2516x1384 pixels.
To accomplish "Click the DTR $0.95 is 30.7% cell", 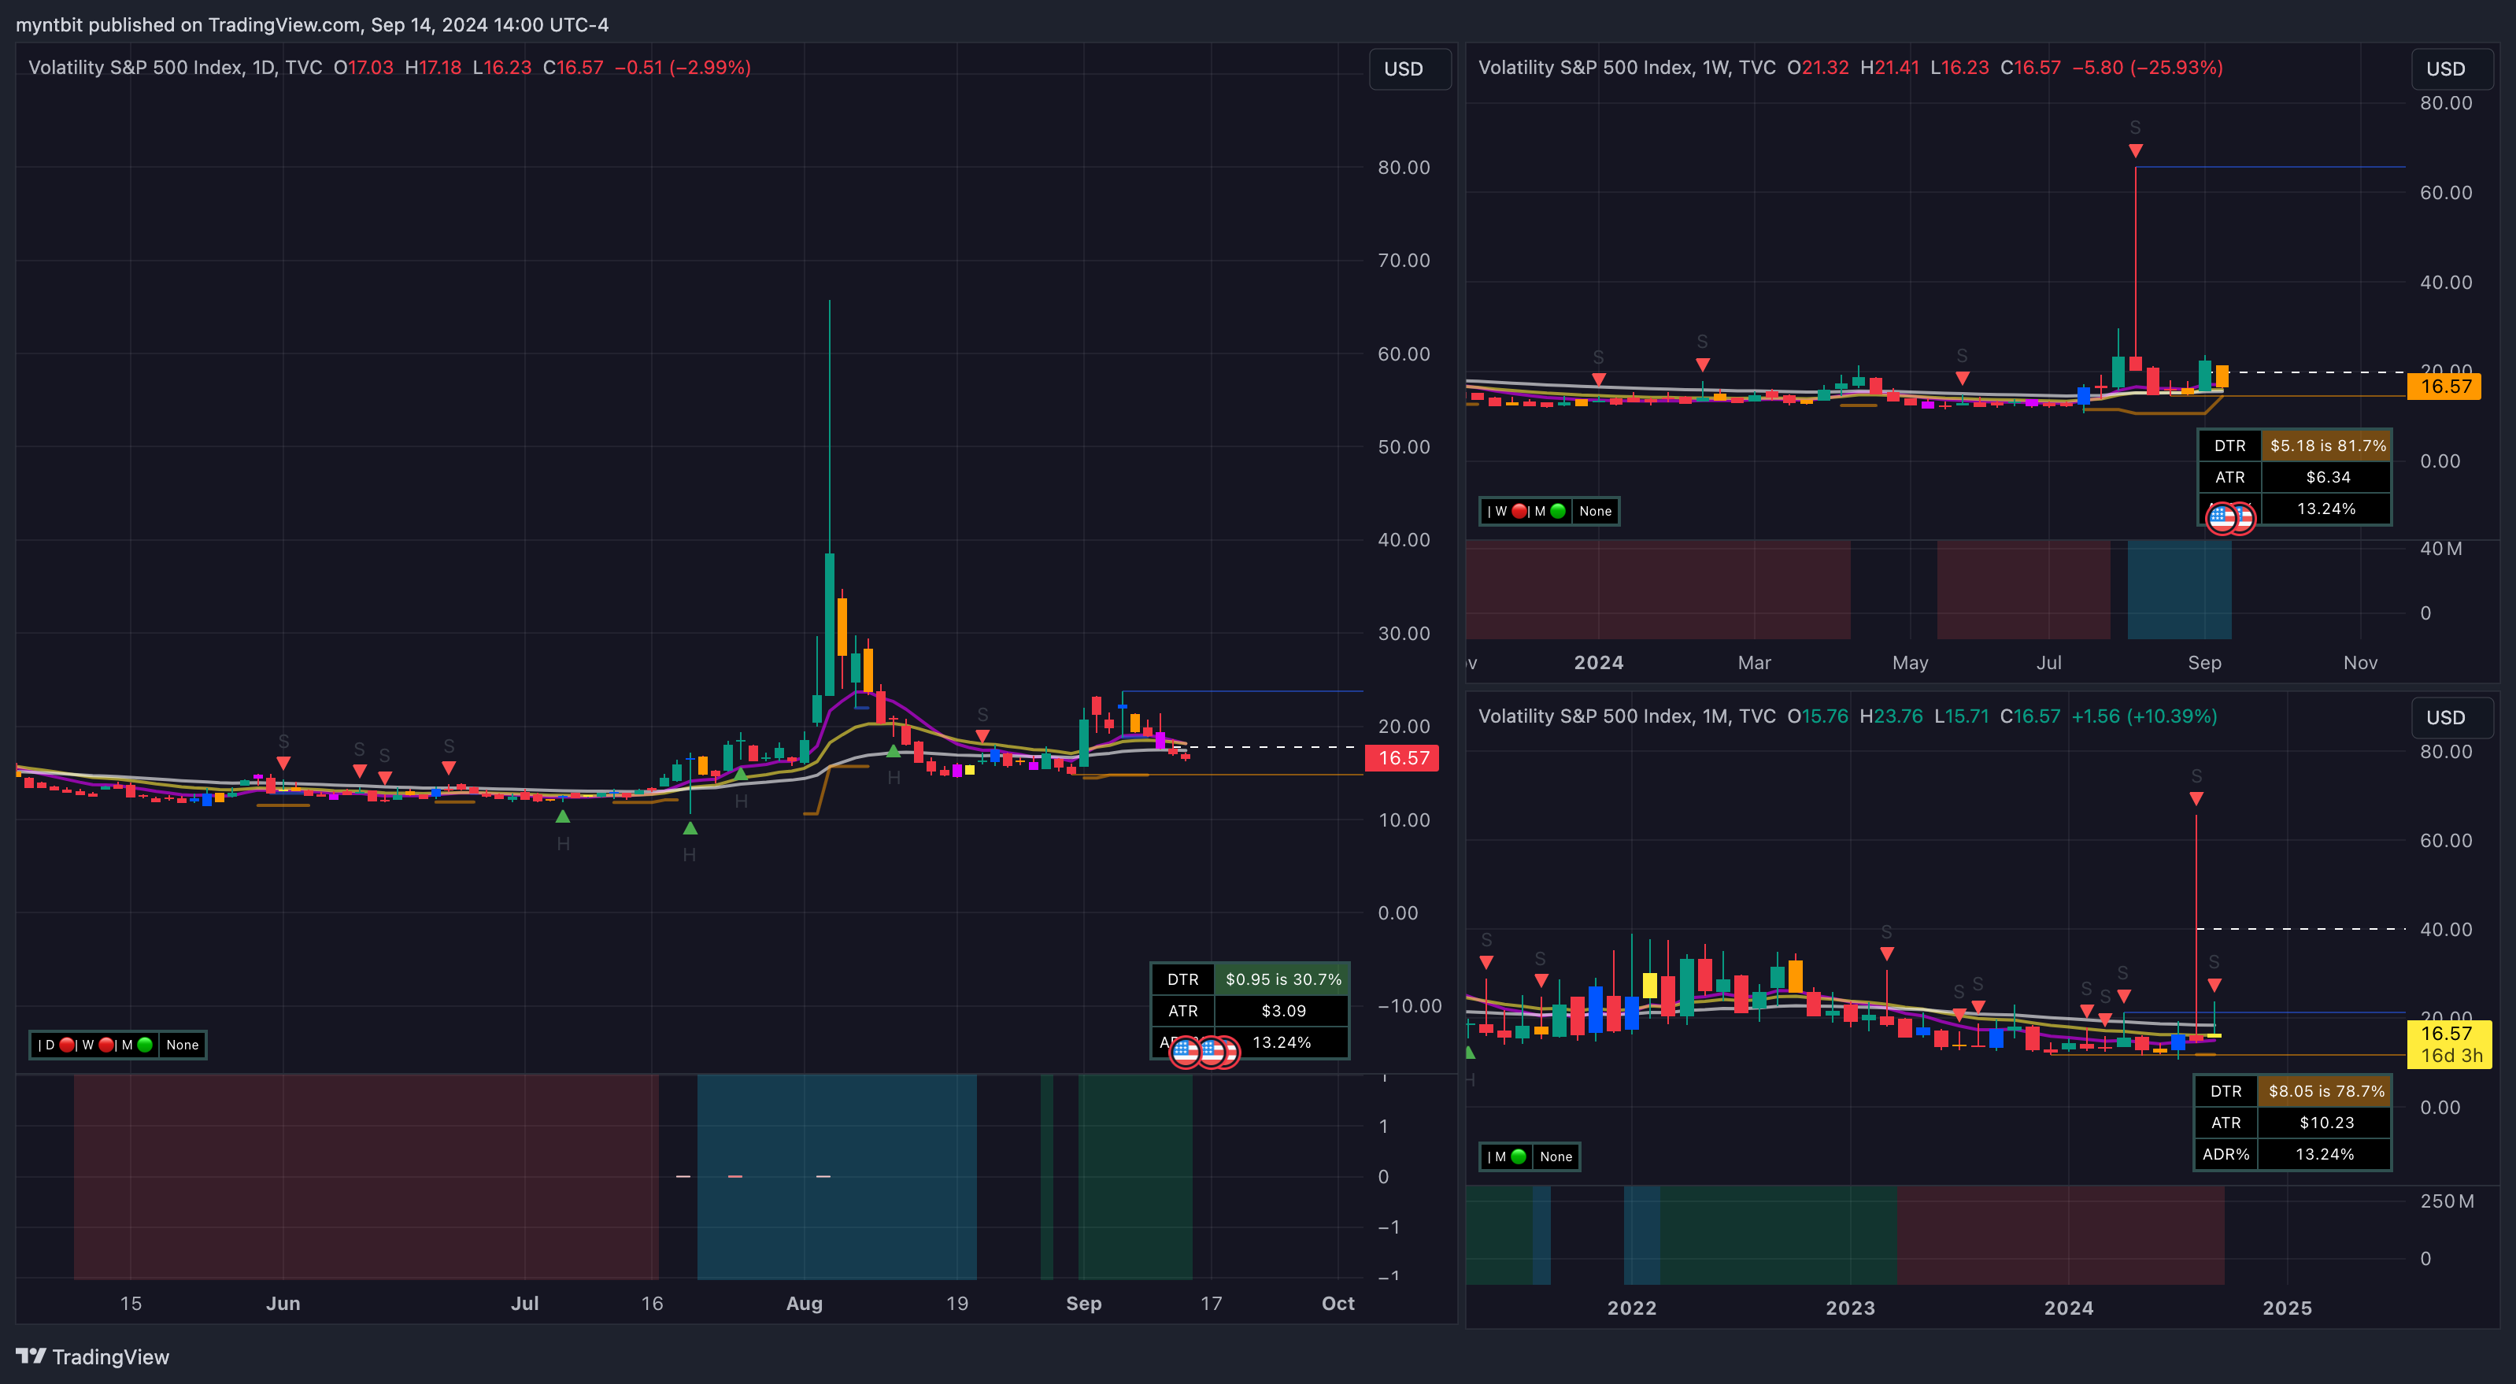I will (x=1282, y=979).
